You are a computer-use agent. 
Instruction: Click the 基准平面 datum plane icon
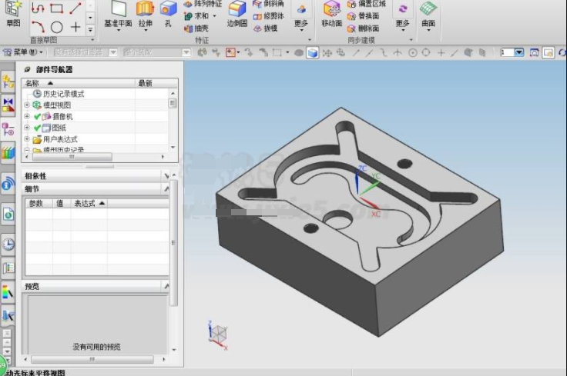(x=118, y=8)
